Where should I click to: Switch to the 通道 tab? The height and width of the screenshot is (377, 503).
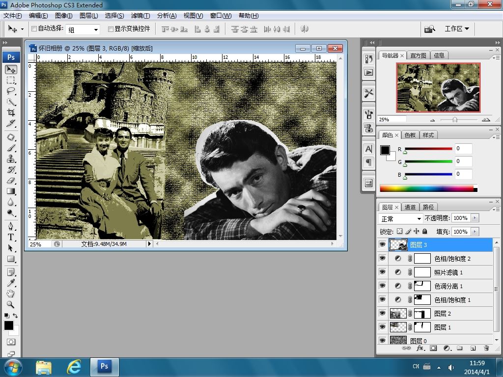point(410,207)
